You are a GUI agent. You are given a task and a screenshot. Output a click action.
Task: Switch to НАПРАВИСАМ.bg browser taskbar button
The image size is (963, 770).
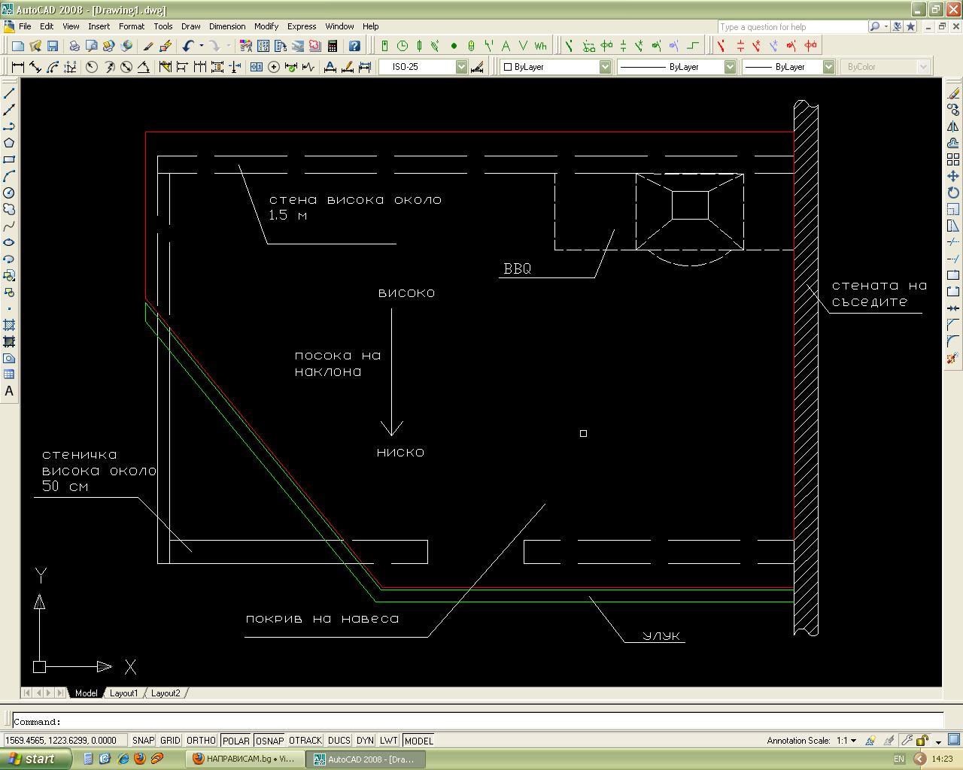[245, 759]
